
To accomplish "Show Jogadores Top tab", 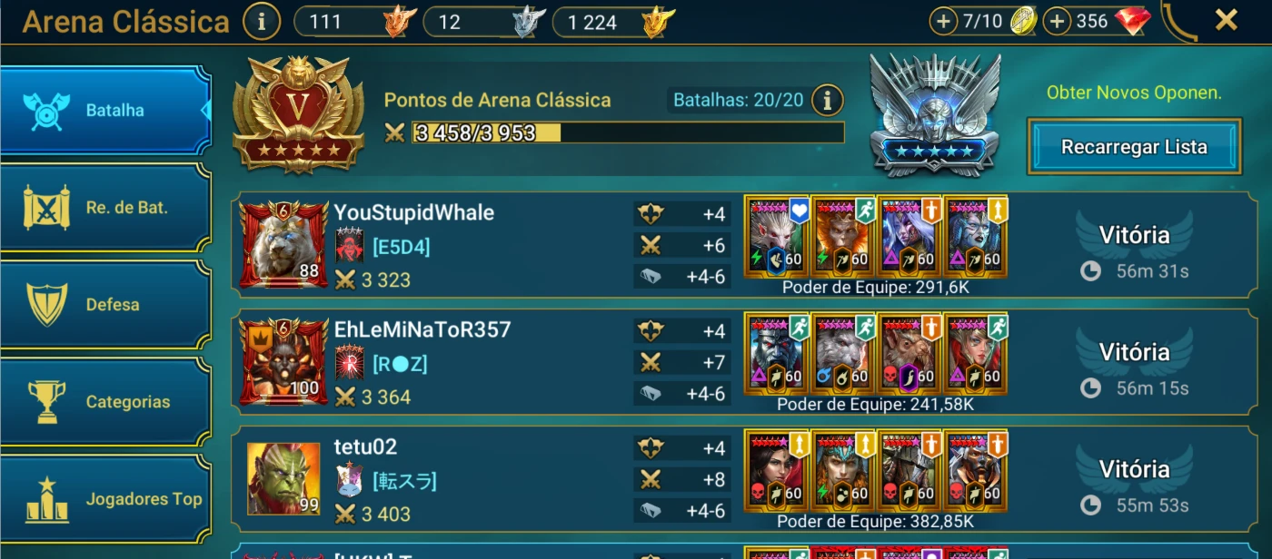I will pos(105,499).
